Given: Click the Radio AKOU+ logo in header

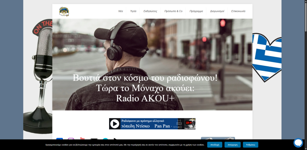Looking at the screenshot, I should (64, 11).
